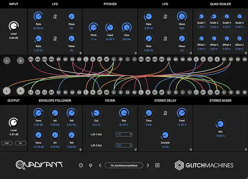Toggle tempo sync for second LFO 2.30 Hz rate
Screen dimensions: 248x179
tap(165, 17)
